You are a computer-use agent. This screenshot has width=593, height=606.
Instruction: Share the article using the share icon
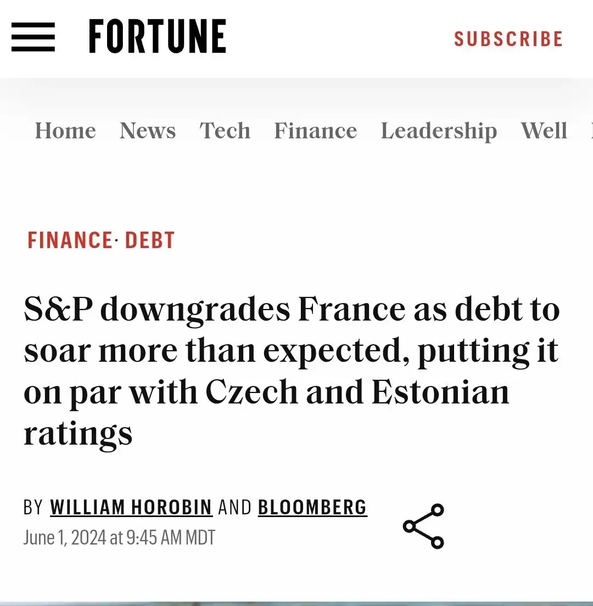[423, 526]
